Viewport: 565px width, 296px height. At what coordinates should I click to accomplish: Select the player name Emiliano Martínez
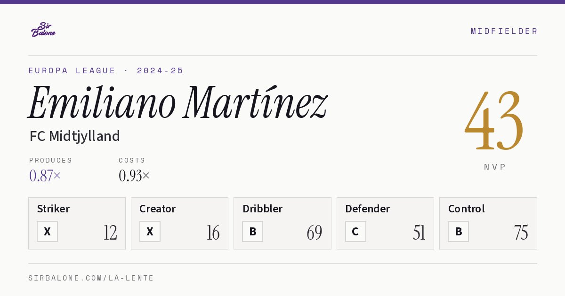pyautogui.click(x=178, y=103)
